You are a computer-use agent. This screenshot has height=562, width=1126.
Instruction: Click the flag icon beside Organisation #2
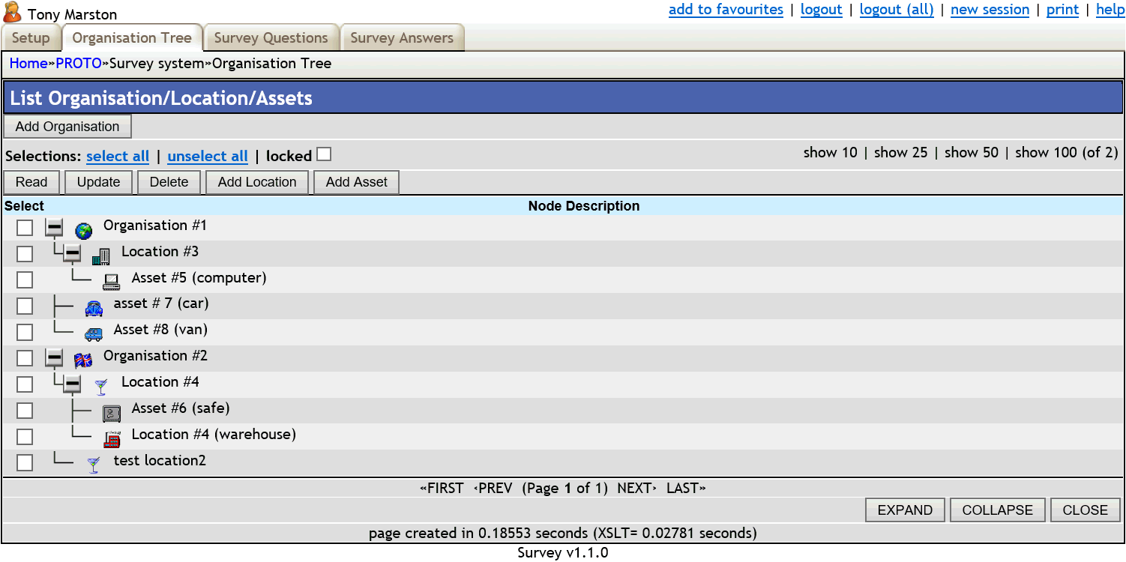(83, 358)
